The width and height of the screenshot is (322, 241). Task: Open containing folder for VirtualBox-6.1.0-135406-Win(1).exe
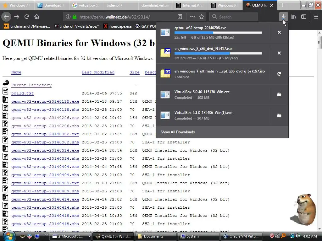(x=279, y=115)
